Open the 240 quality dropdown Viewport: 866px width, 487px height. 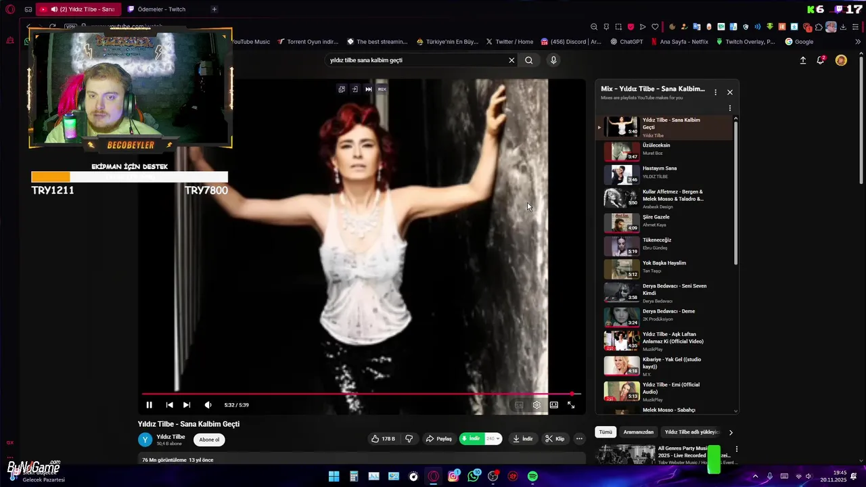pos(493,438)
